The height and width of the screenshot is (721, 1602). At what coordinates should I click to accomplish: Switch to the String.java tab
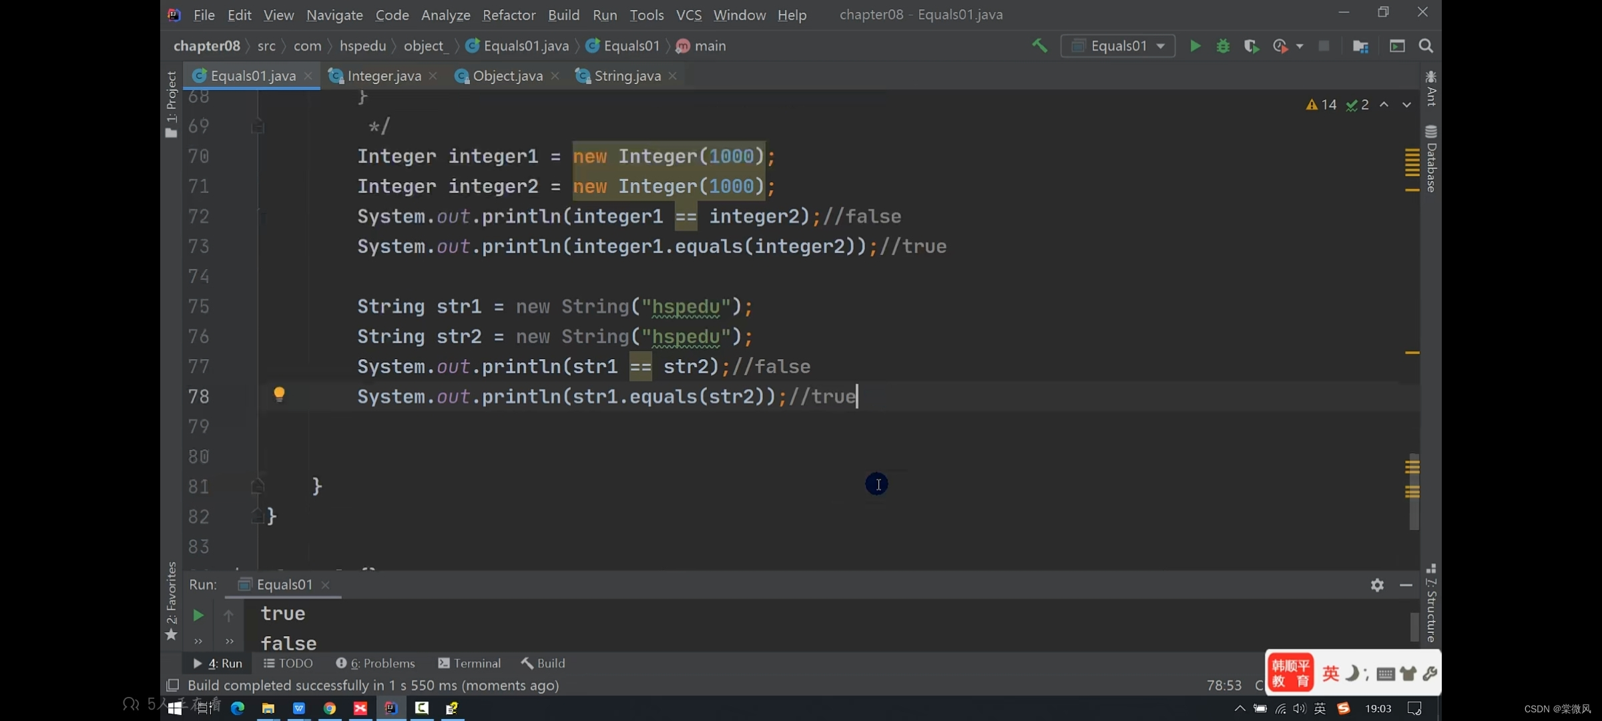(627, 76)
